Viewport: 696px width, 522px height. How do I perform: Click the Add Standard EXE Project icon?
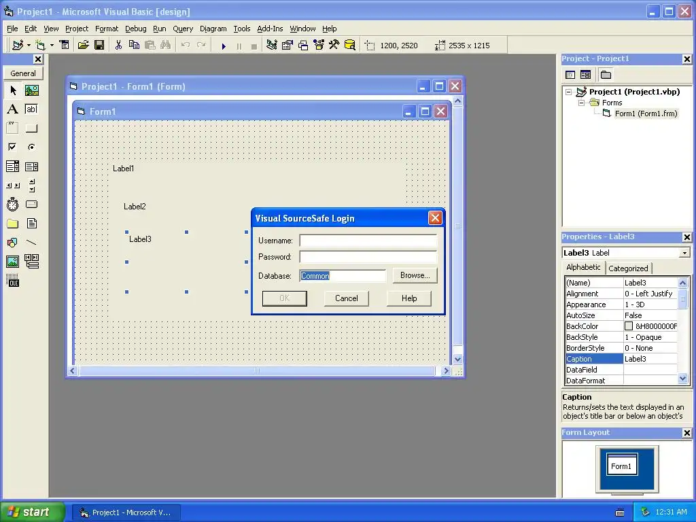tap(18, 46)
